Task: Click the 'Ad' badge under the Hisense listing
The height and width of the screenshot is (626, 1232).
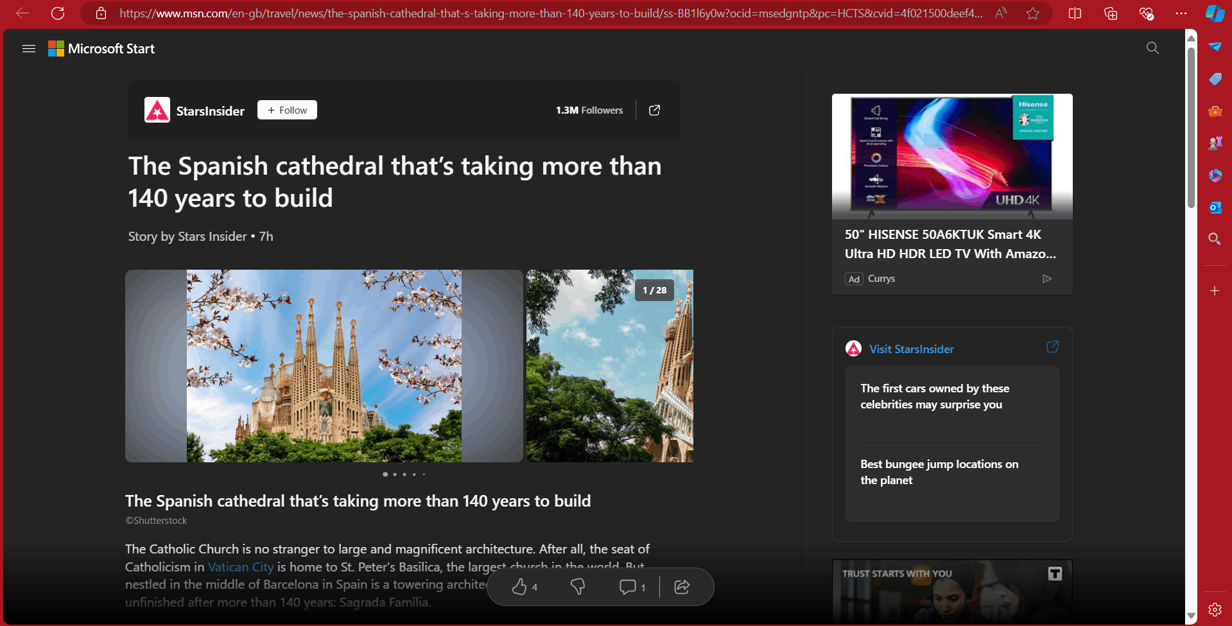Action: pos(854,279)
